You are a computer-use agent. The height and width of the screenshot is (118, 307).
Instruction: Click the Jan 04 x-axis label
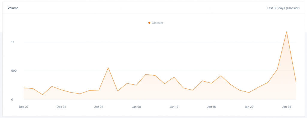[x=99, y=107]
